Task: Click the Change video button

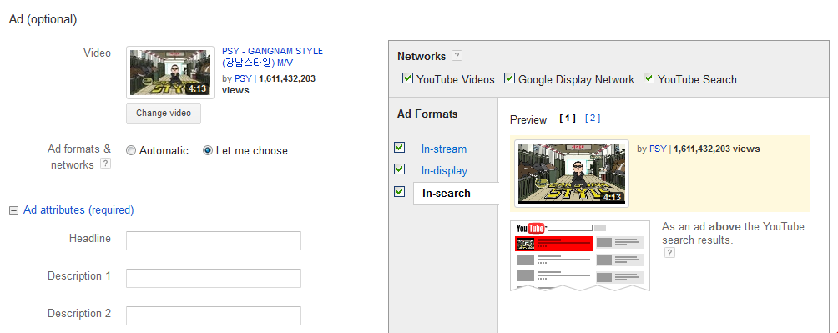Action: tap(164, 114)
